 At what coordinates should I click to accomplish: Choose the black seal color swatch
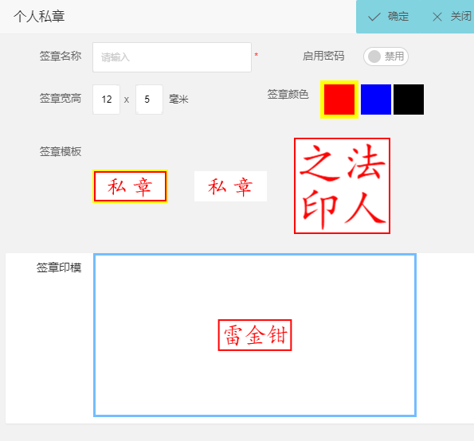409,100
